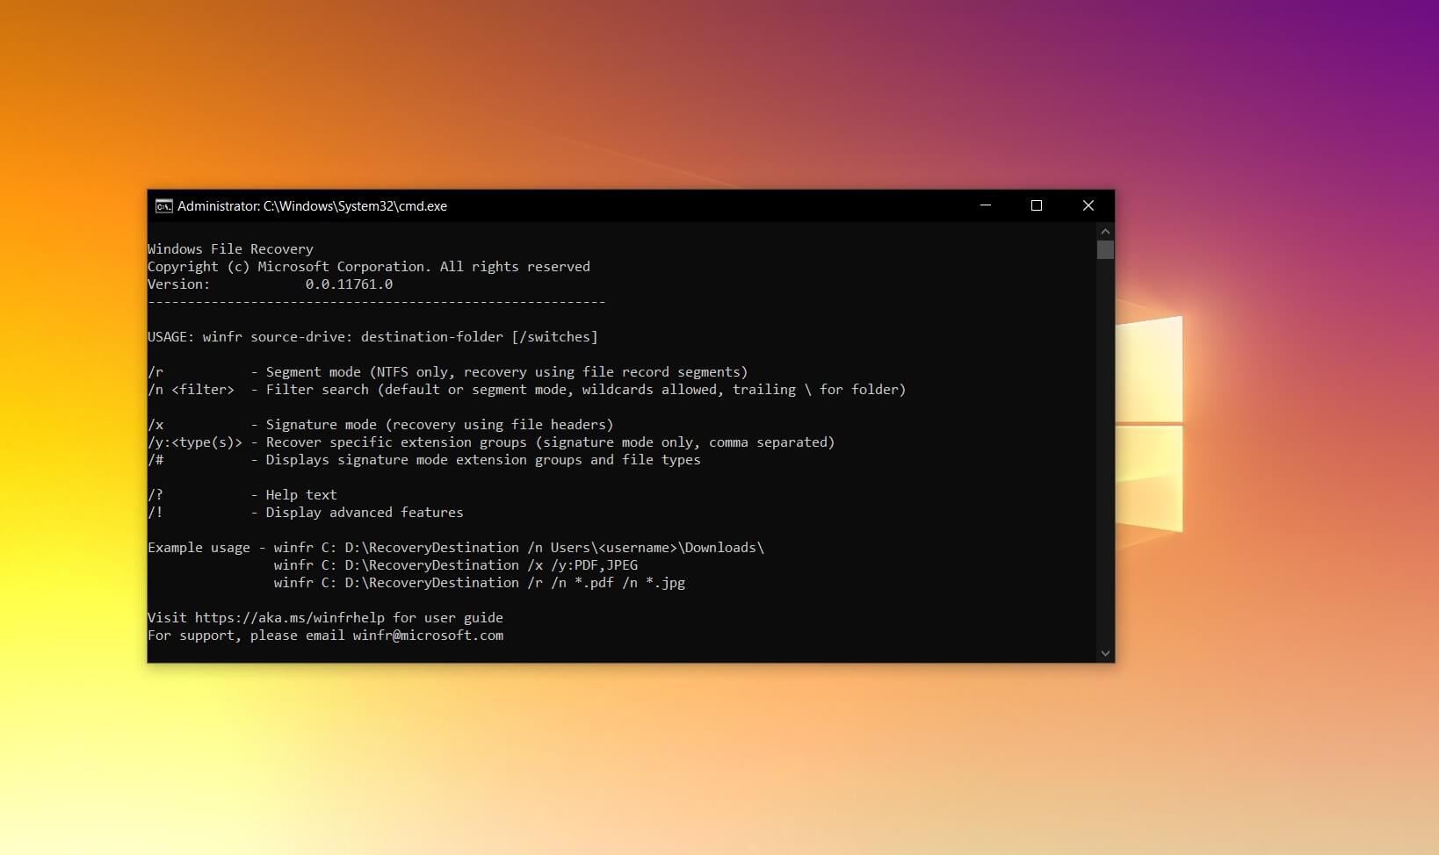Click the cmd.exe icon in the title bar
The image size is (1439, 855).
point(163,206)
